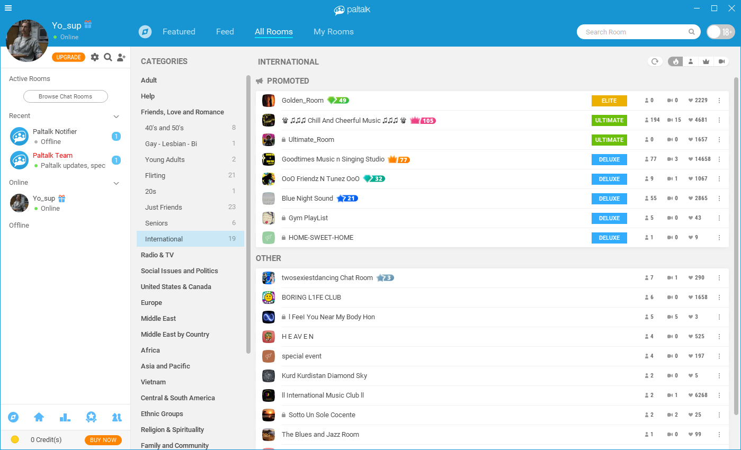Screen dimensions: 741x450
Task: Click the add contact icon
Action: click(121, 57)
